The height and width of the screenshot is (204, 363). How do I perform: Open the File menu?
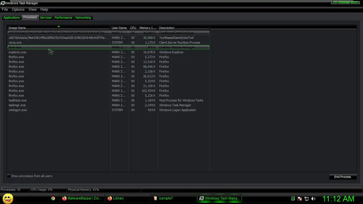[5, 9]
